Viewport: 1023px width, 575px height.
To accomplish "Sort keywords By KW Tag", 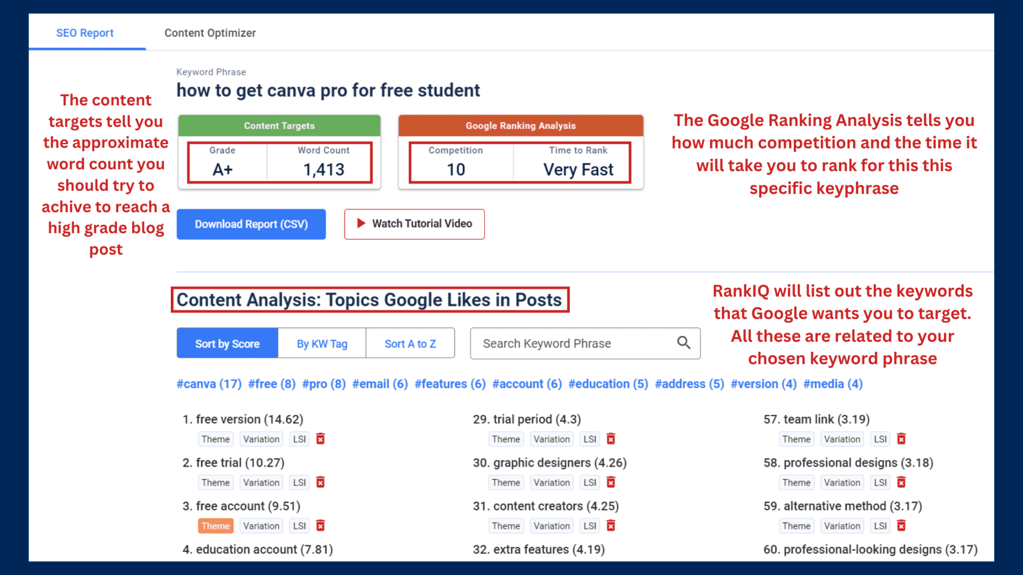I will click(x=322, y=343).
